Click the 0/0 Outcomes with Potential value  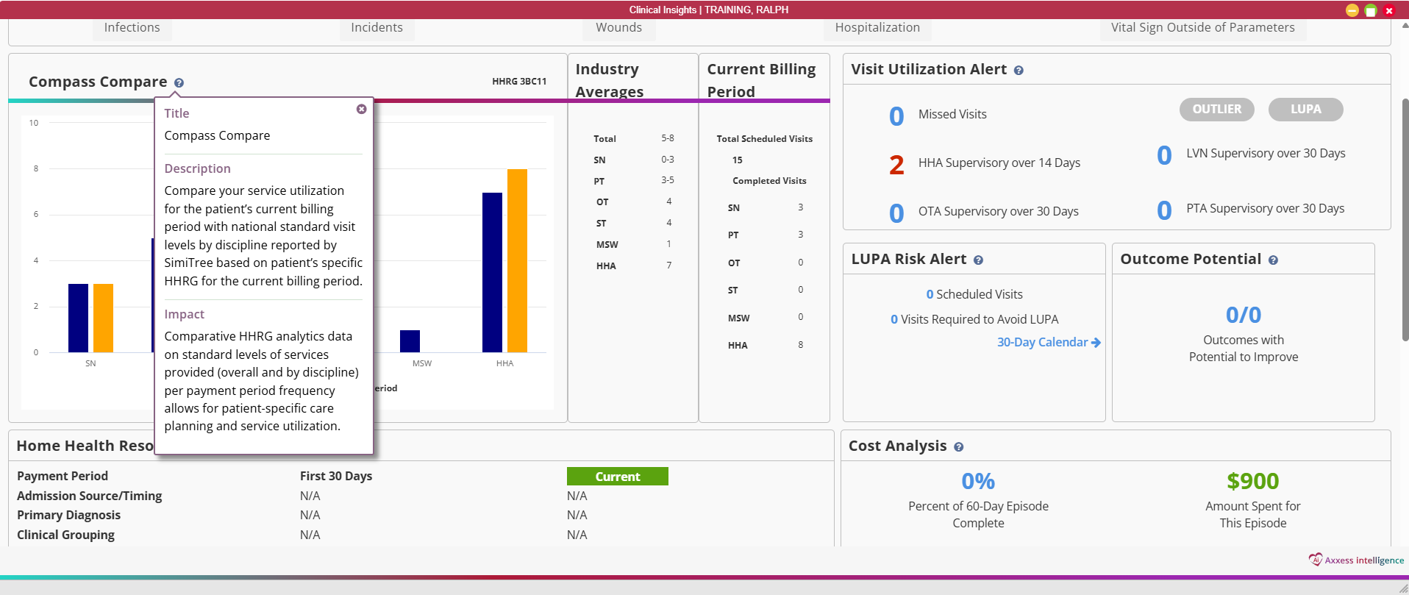pos(1243,315)
